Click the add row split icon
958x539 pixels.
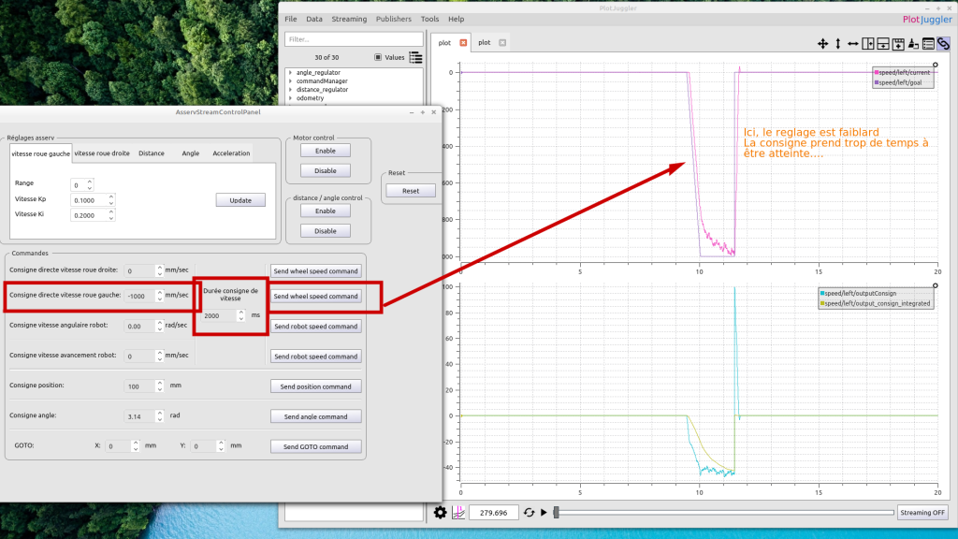coord(883,43)
